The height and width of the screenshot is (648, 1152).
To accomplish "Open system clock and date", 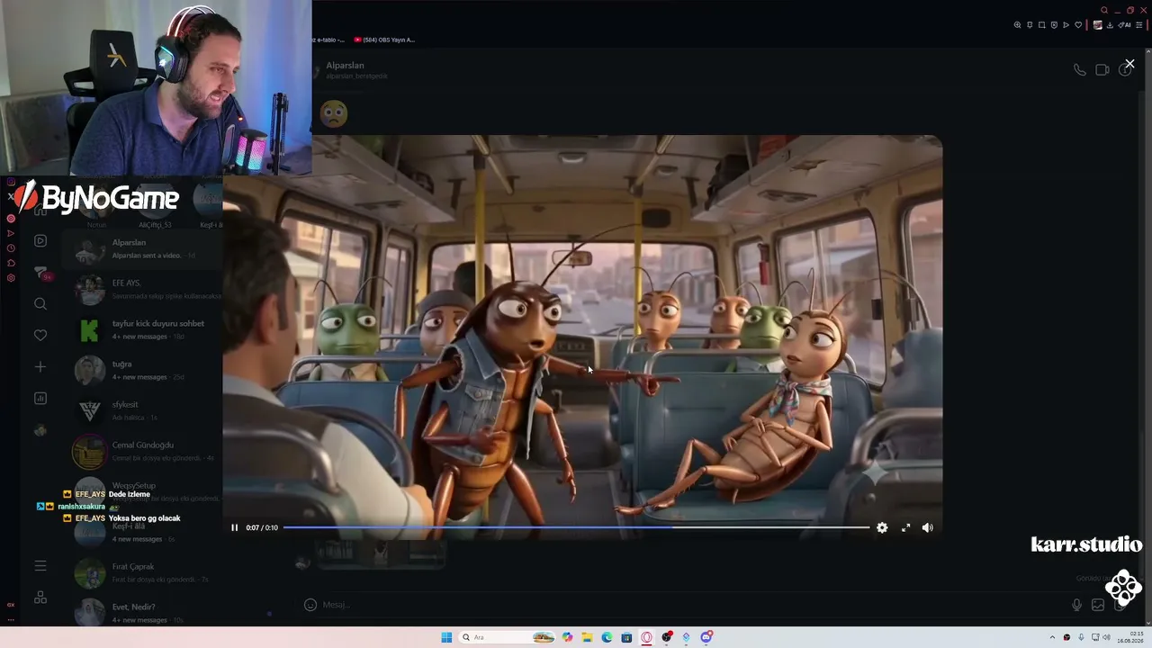I will pos(1131,637).
